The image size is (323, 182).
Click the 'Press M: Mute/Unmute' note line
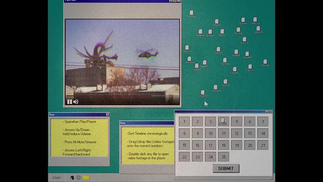click(x=79, y=142)
